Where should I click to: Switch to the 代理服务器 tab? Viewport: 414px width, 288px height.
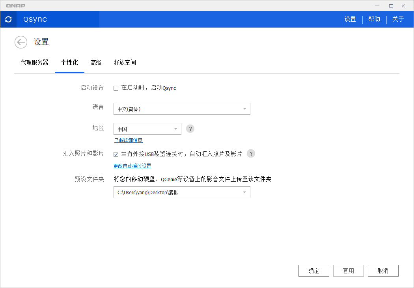point(35,63)
